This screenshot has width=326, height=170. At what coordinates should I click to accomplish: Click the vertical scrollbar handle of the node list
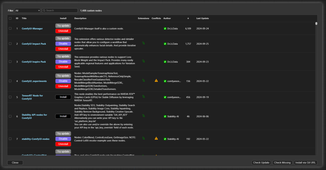point(316,24)
